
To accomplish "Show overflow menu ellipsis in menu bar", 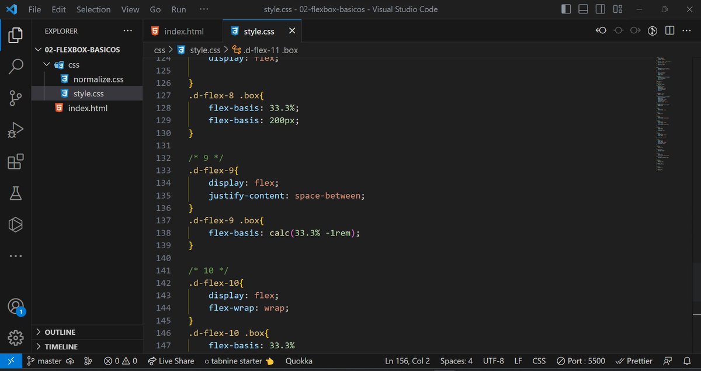I will pos(203,9).
